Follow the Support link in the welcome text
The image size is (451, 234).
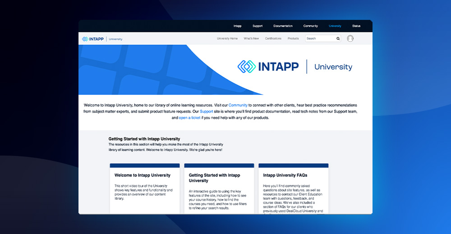point(207,111)
